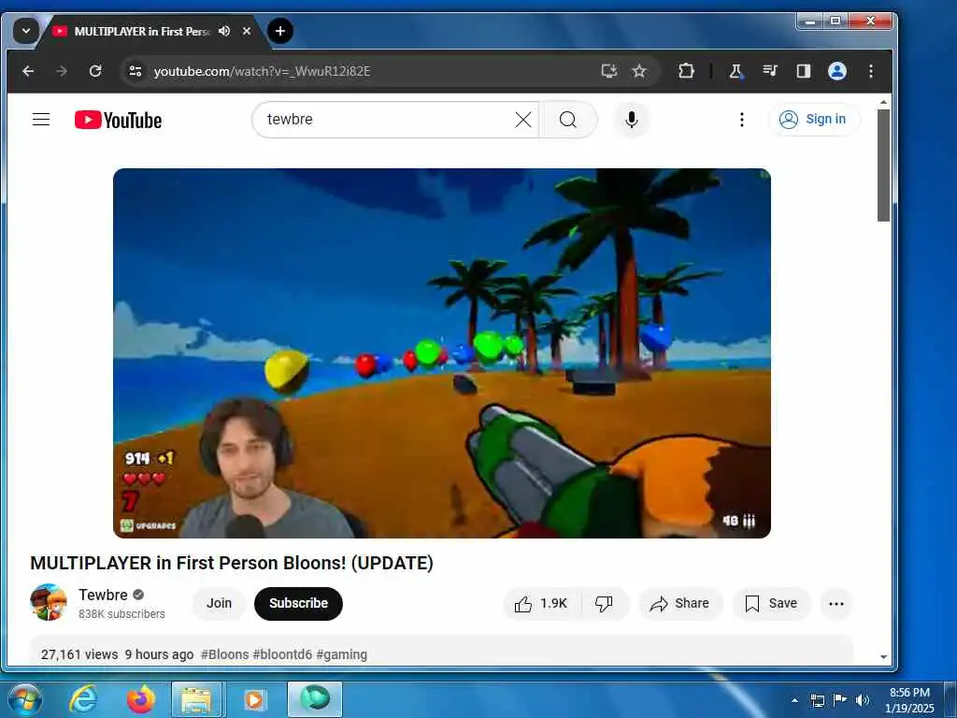957x718 pixels.
Task: Click the install app icon in address bar
Action: click(x=609, y=71)
